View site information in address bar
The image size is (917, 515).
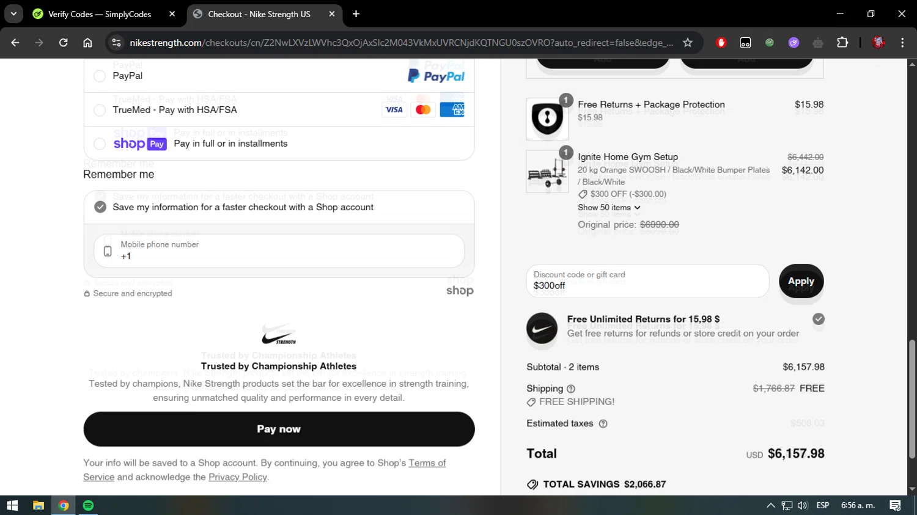116,43
